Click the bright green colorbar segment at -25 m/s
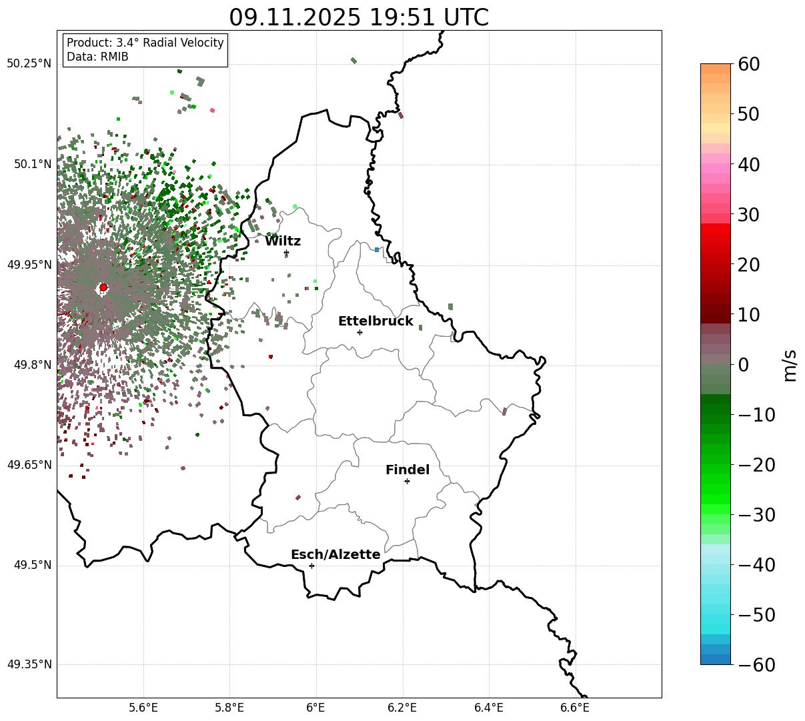This screenshot has width=805, height=721. tap(716, 489)
